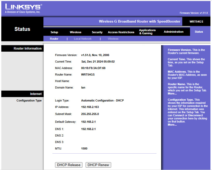Open the Security tab
Viewport: 212px width, 170px height.
[x=97, y=32]
